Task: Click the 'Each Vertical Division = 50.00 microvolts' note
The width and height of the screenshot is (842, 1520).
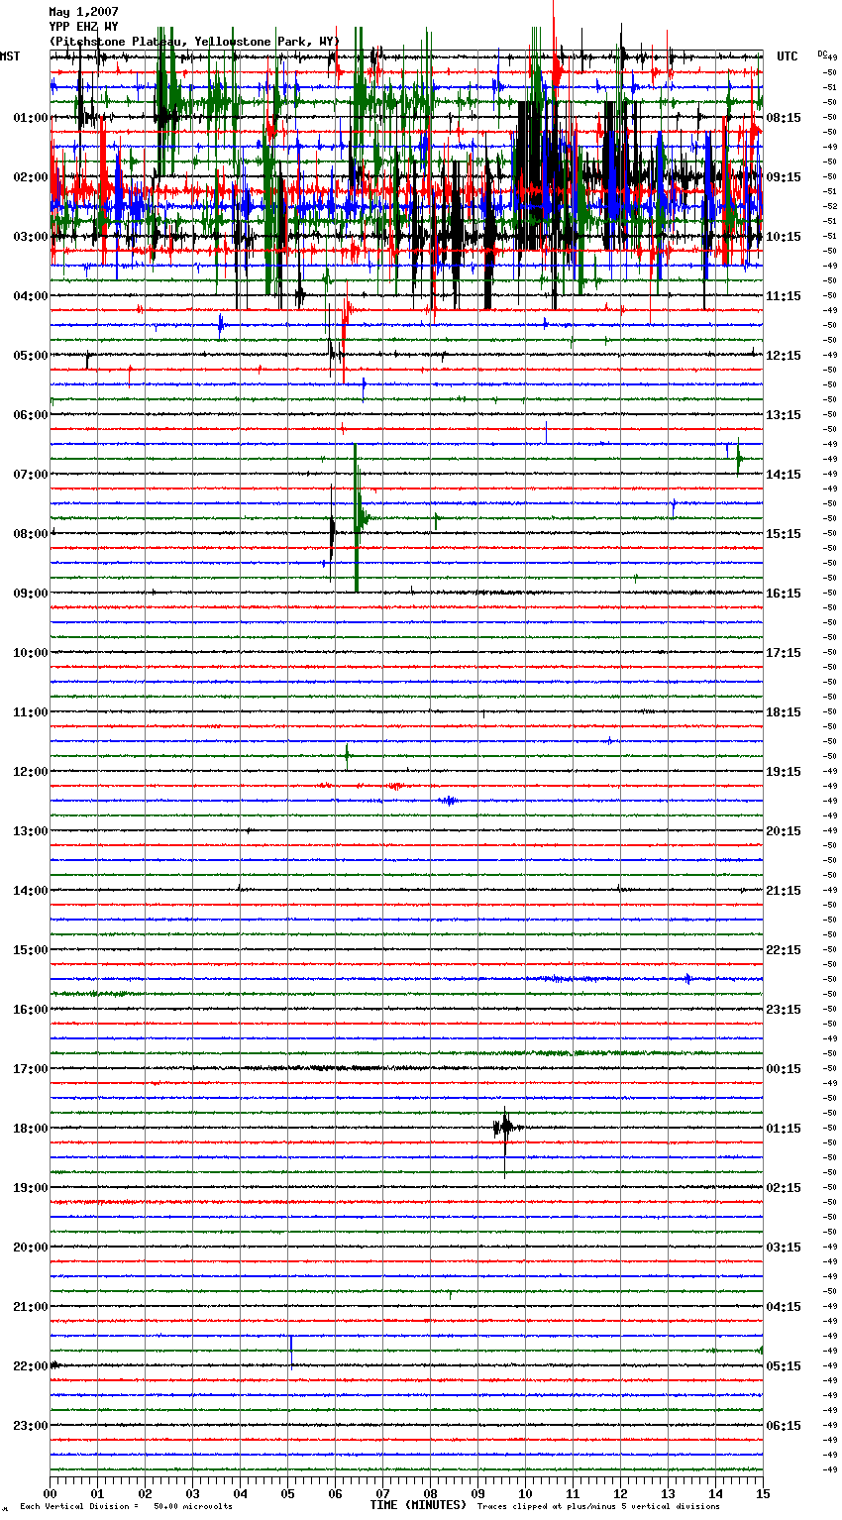Action: click(126, 1506)
